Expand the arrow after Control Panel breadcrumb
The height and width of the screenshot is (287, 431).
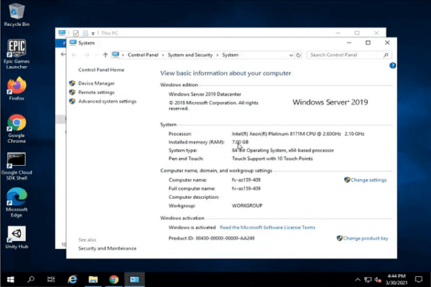pyautogui.click(x=163, y=55)
